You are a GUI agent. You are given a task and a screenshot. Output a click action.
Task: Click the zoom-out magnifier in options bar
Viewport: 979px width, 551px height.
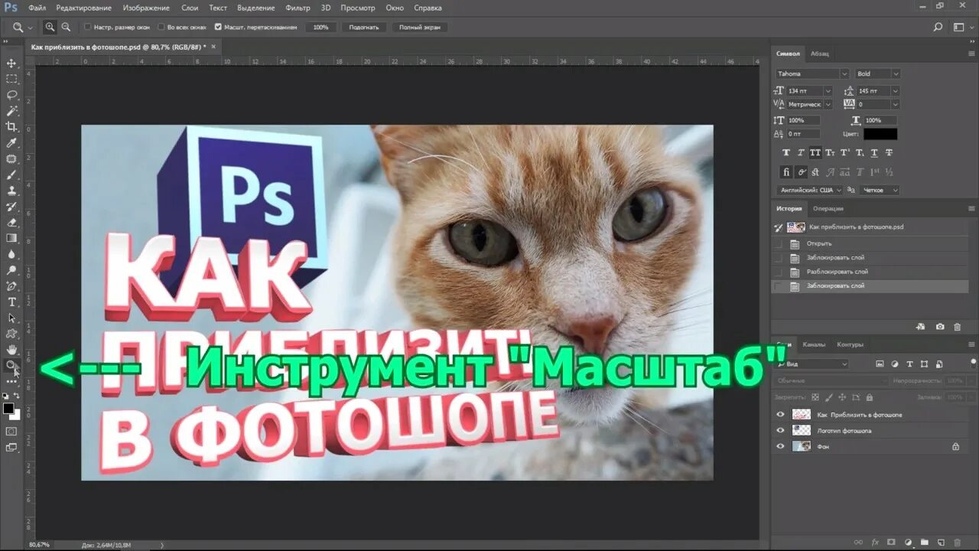click(x=66, y=27)
